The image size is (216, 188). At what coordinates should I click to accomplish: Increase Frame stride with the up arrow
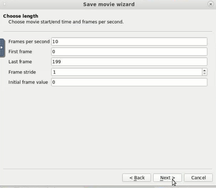point(204,70)
